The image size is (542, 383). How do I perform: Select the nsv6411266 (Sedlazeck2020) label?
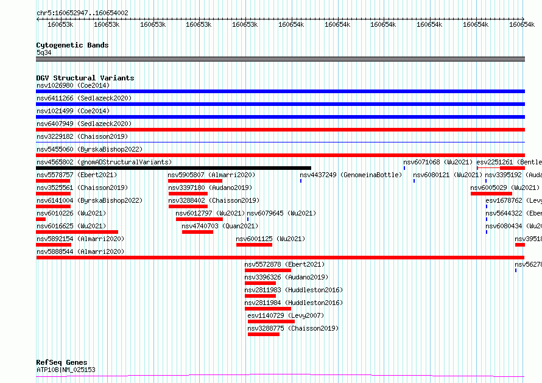click(84, 98)
